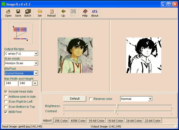179x130 pixels.
Task: Reload the current image
Action: pos(51,13)
